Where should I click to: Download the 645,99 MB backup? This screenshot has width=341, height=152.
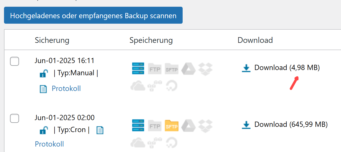click(291, 124)
